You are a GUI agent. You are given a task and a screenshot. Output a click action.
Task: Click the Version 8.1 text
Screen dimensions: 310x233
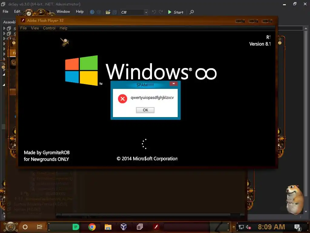260,44
